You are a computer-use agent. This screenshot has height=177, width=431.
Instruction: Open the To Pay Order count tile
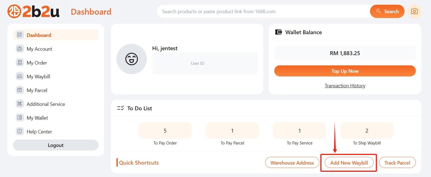pos(165,131)
